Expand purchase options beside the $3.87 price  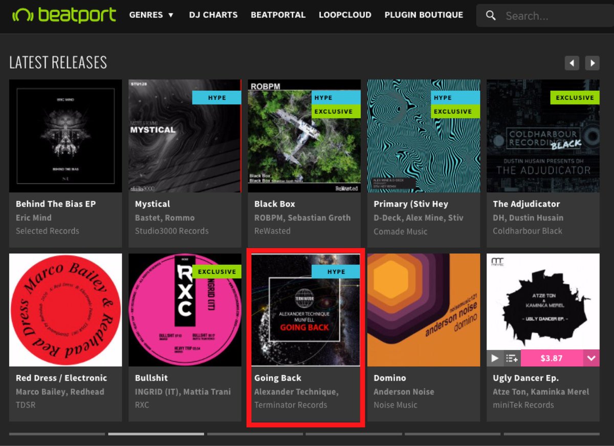591,358
